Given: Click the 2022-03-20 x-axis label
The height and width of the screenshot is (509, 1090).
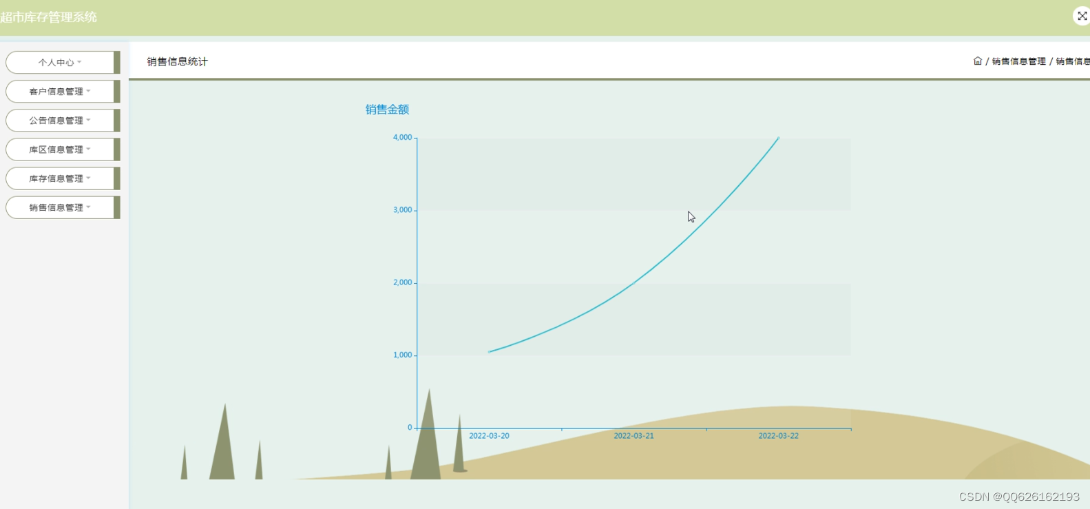Looking at the screenshot, I should [489, 436].
